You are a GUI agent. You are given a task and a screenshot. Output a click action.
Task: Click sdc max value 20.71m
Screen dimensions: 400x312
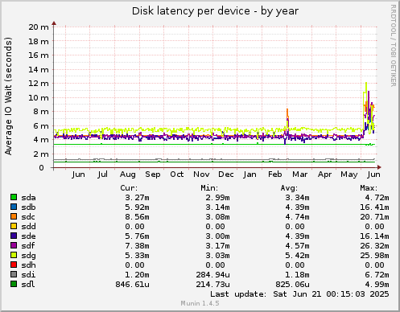pyautogui.click(x=374, y=217)
